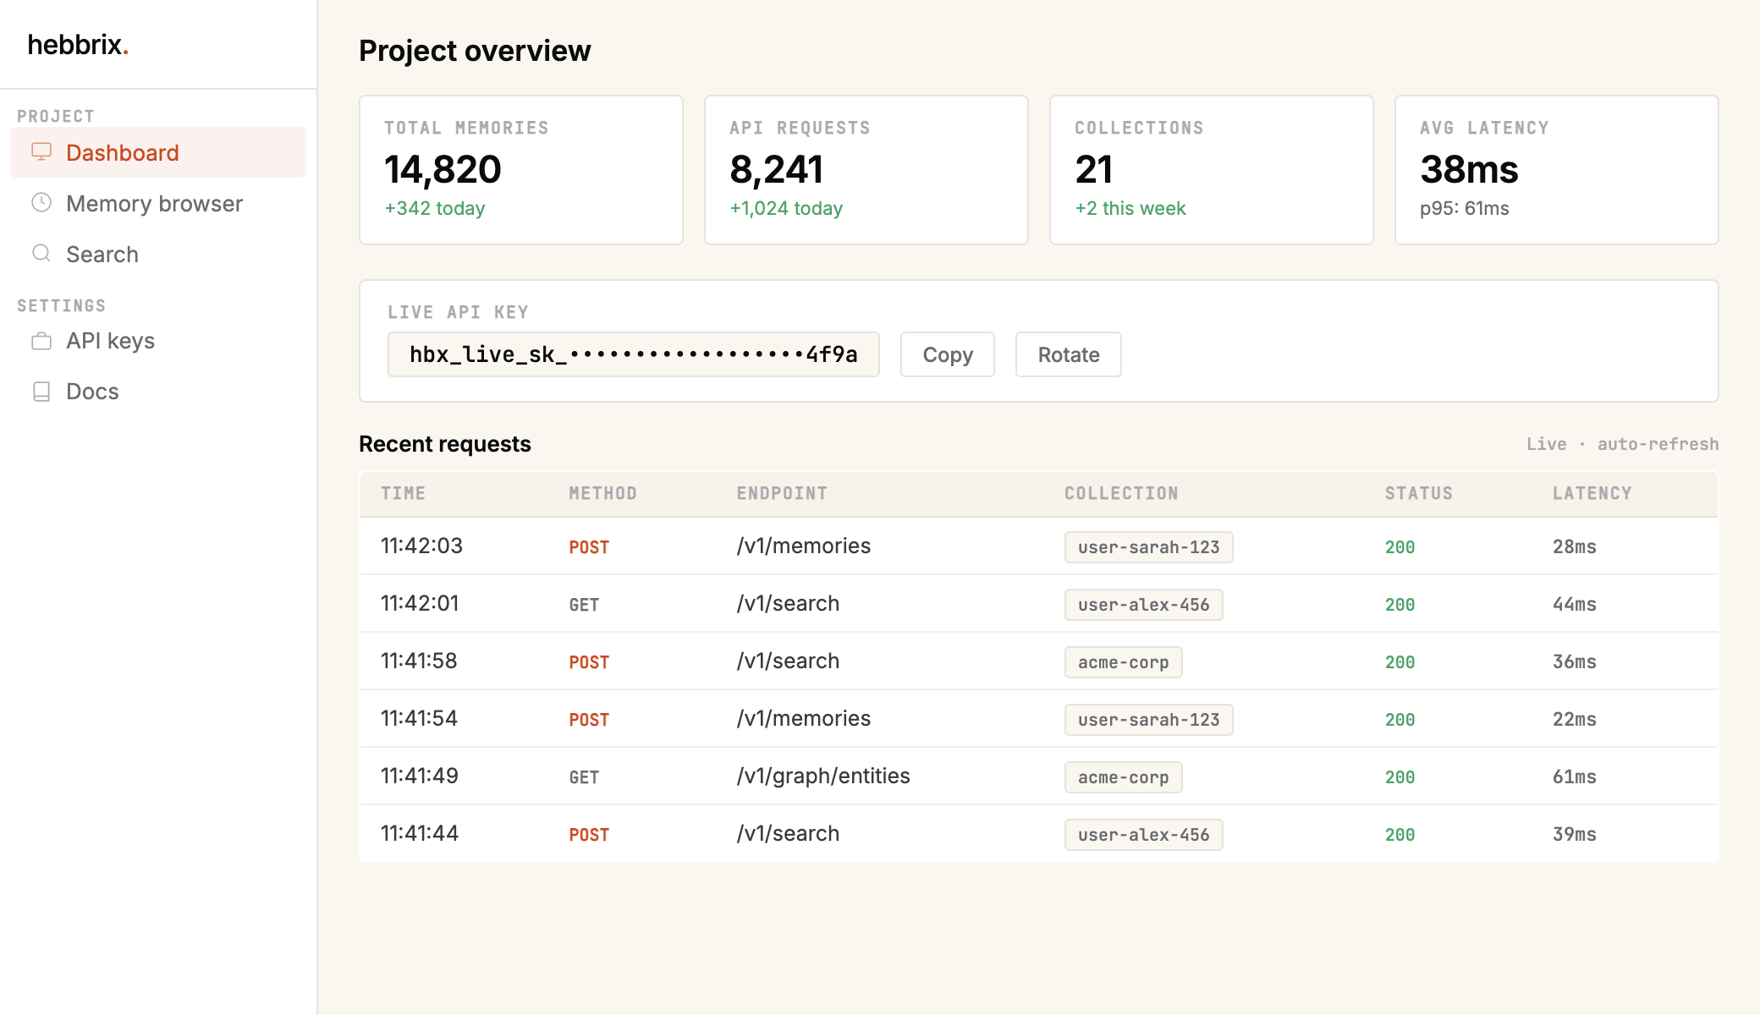Click user-alex-456 tag in 11:41:44 row
Viewport: 1760px width, 1015px height.
tap(1143, 835)
